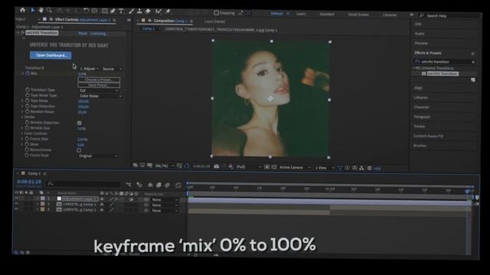Select the Type (T) tool

(121, 11)
